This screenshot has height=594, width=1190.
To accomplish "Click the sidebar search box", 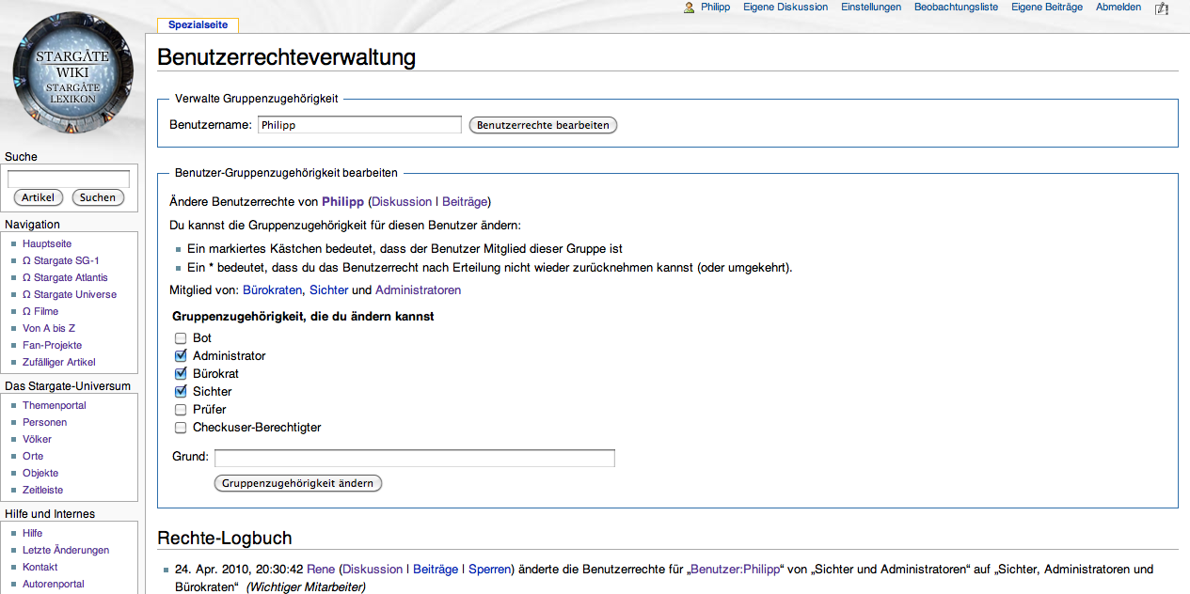I will (x=69, y=179).
